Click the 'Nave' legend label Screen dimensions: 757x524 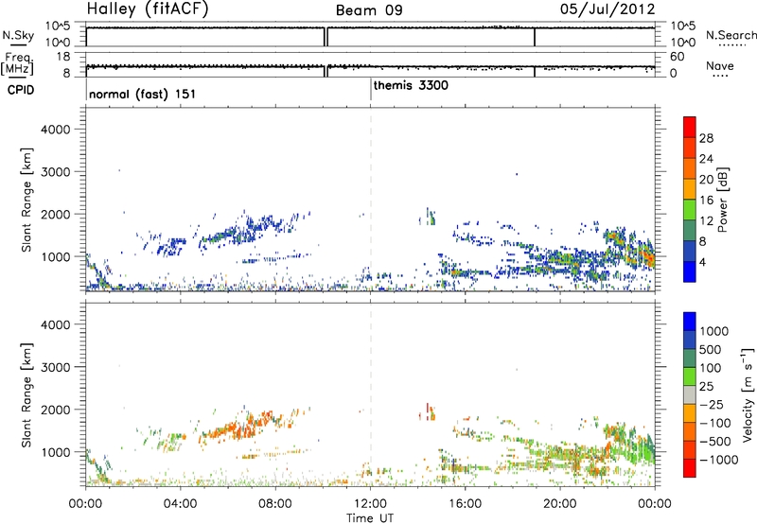point(720,66)
